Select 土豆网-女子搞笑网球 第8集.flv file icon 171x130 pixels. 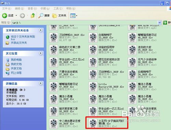click(x=93, y=124)
